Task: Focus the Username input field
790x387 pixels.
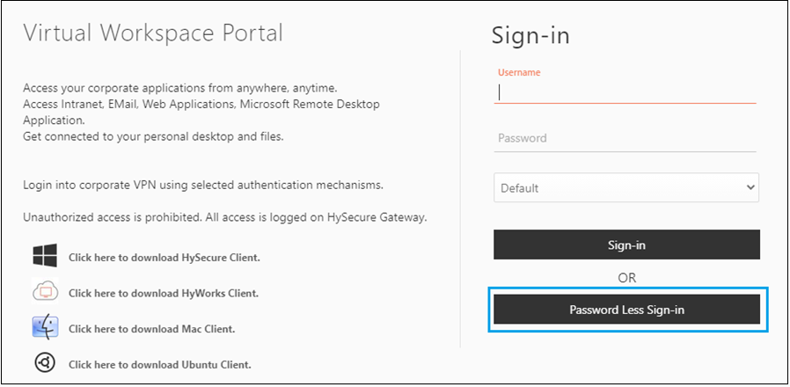Action: tap(625, 92)
